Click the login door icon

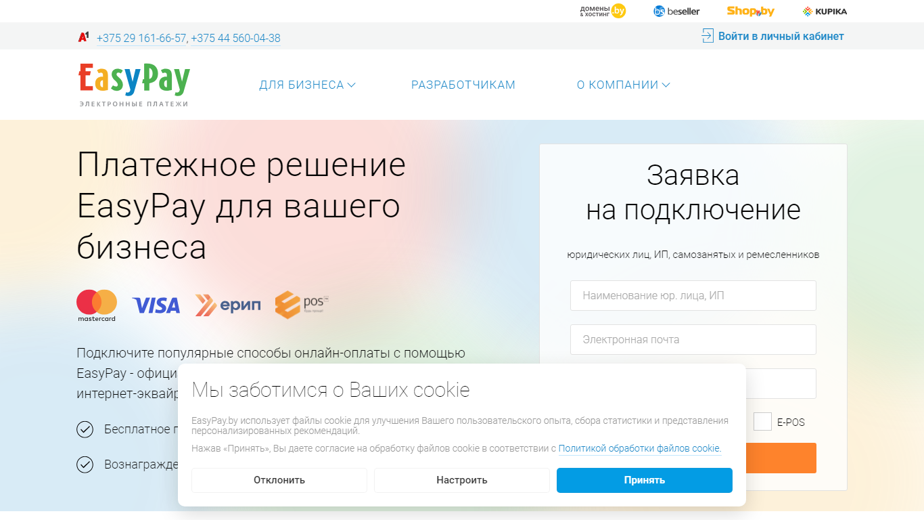click(708, 36)
